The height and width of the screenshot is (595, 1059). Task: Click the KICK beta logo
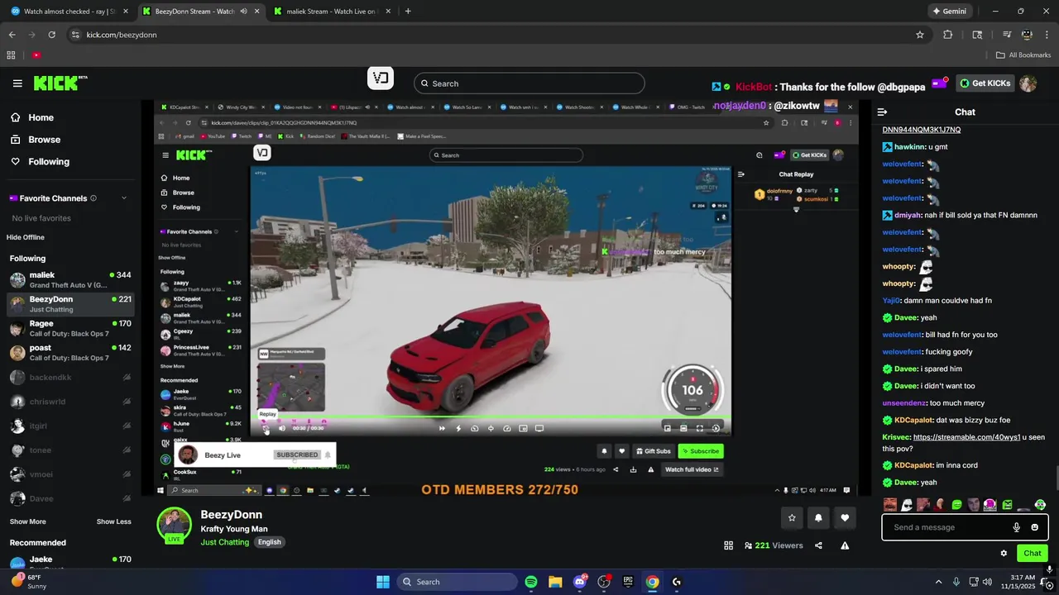click(x=60, y=83)
